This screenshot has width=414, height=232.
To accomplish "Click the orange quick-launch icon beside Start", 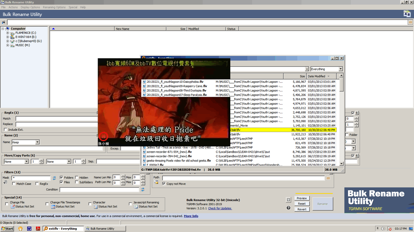I will pos(21,229).
